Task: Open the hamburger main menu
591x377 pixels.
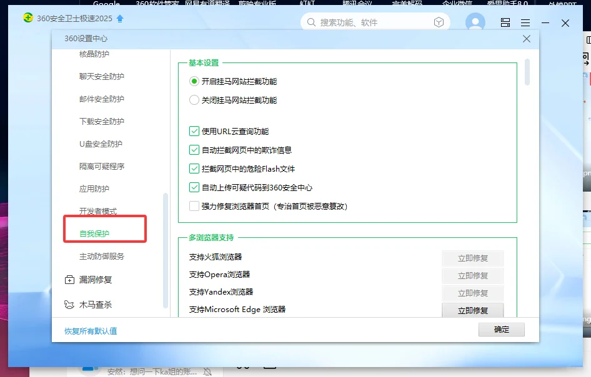Action: [x=525, y=23]
